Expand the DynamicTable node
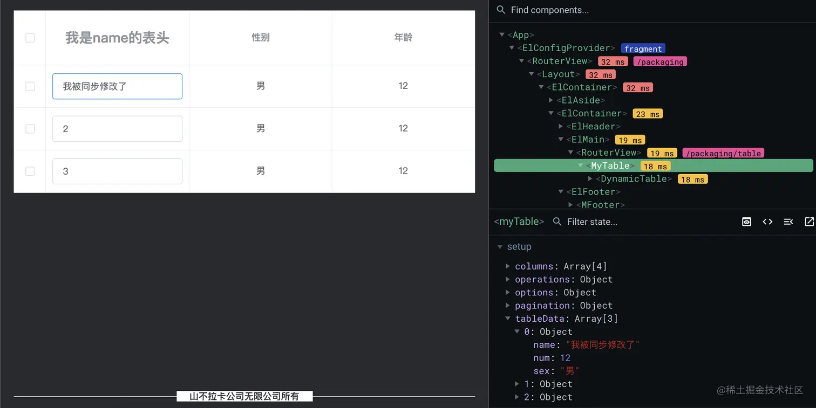This screenshot has width=816, height=408. [590, 179]
